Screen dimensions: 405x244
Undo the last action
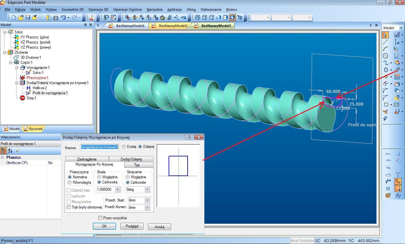pos(63,18)
